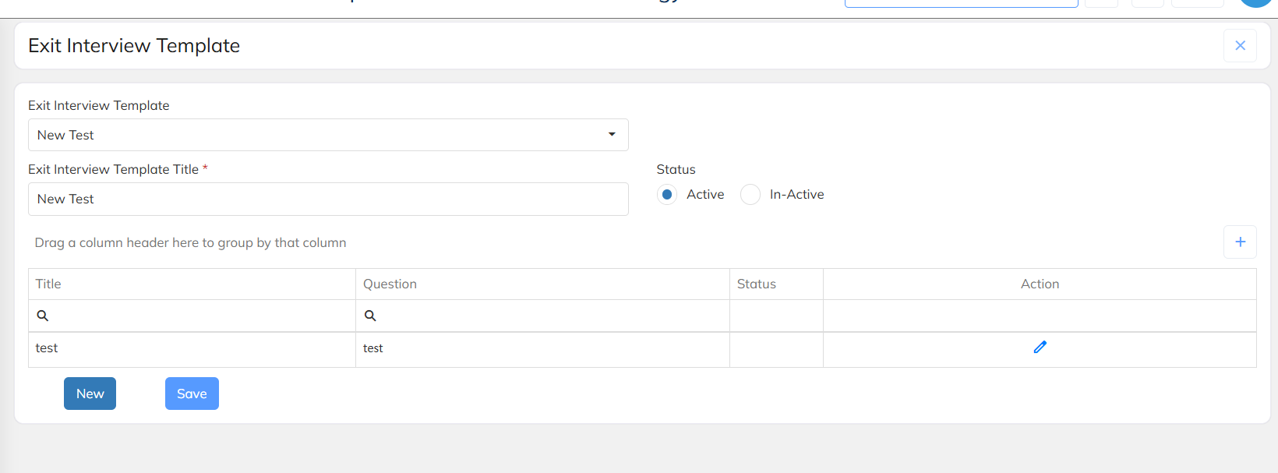Click the drag-to-group column header area
This screenshot has width=1278, height=473.
[x=190, y=243]
